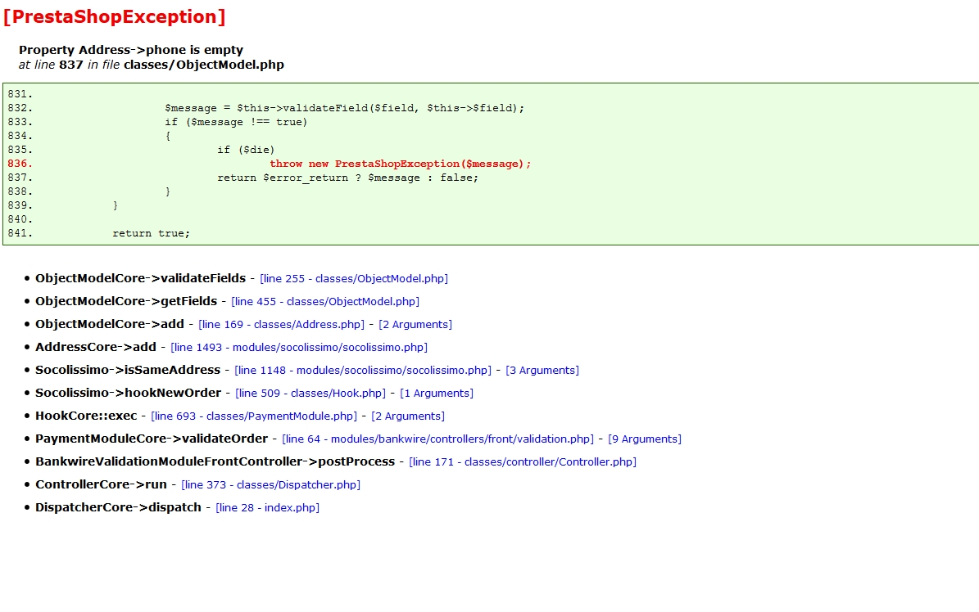
Task: Click the [PrestaShopException] heading
Action: (114, 16)
